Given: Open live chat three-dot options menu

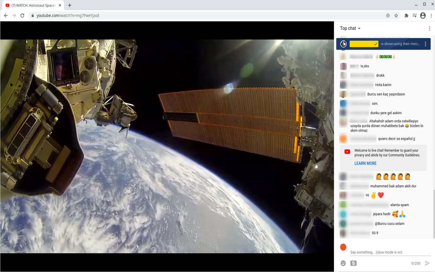Looking at the screenshot, I should (429, 29).
